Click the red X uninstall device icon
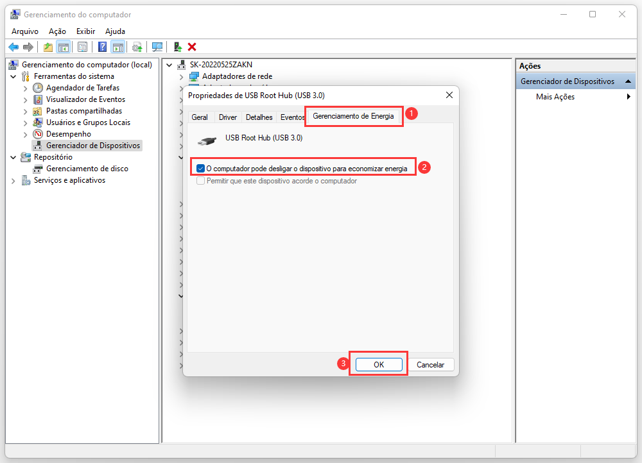Viewport: 642px width, 463px height. (x=192, y=47)
